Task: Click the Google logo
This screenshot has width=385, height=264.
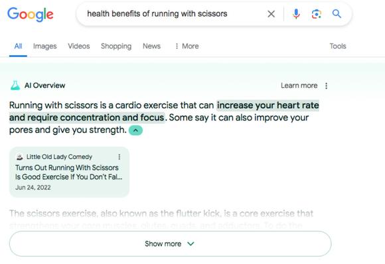Action: point(30,14)
